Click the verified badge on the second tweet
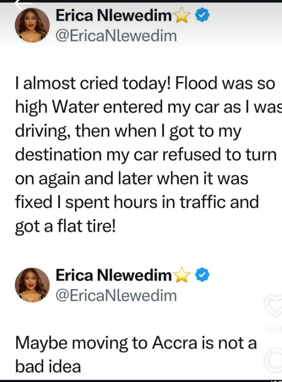 point(201,276)
